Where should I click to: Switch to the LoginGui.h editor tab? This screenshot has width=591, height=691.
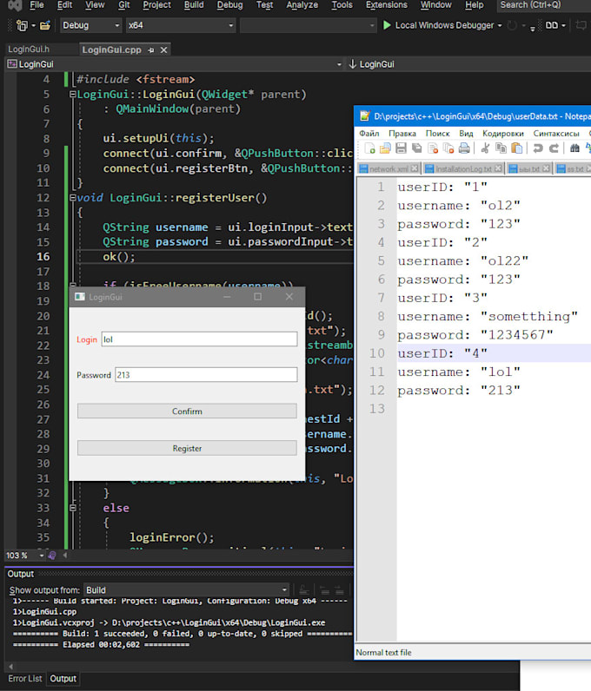[x=29, y=49]
